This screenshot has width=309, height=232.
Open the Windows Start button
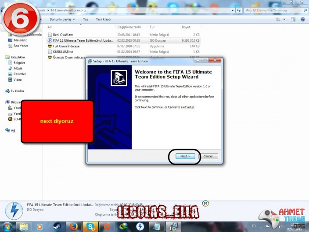point(7,227)
